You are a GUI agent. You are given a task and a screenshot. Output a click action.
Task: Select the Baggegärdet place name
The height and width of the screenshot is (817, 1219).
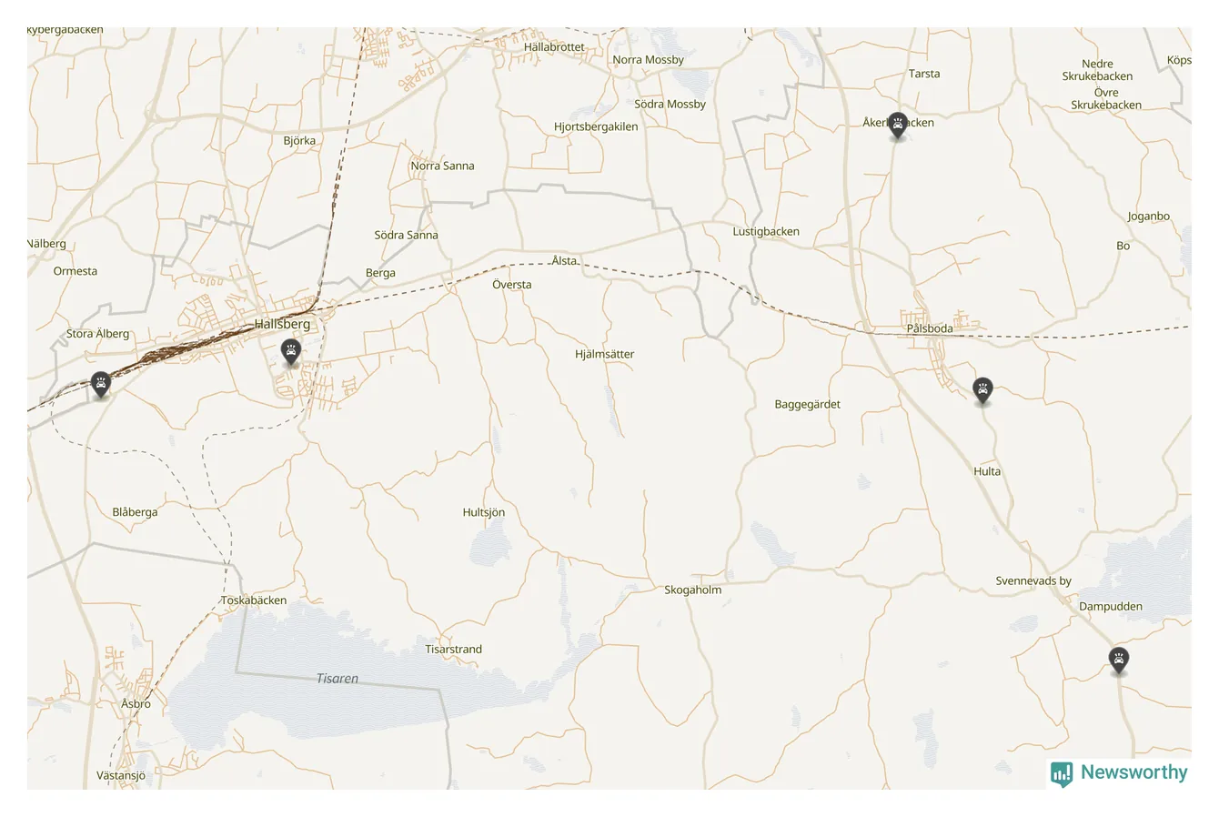pyautogui.click(x=808, y=404)
